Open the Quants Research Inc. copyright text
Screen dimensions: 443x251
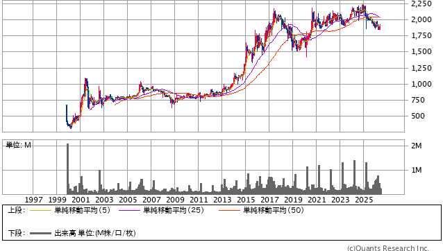388,248
